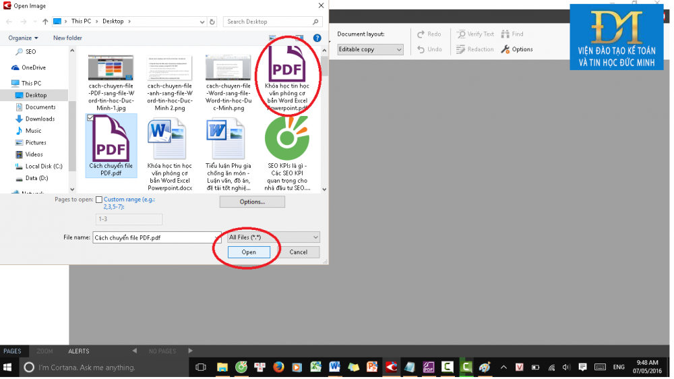Click the next page arrow in bottom bar

191,351
